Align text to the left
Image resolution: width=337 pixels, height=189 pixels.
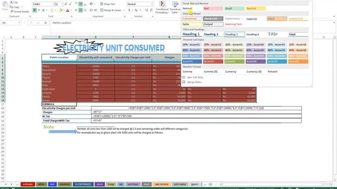pos(76,10)
